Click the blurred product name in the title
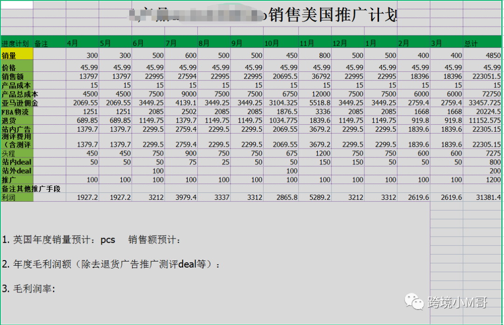 [196, 14]
